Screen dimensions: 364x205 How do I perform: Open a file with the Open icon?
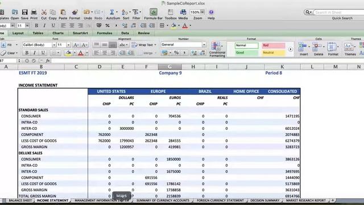pyautogui.click(x=15, y=12)
